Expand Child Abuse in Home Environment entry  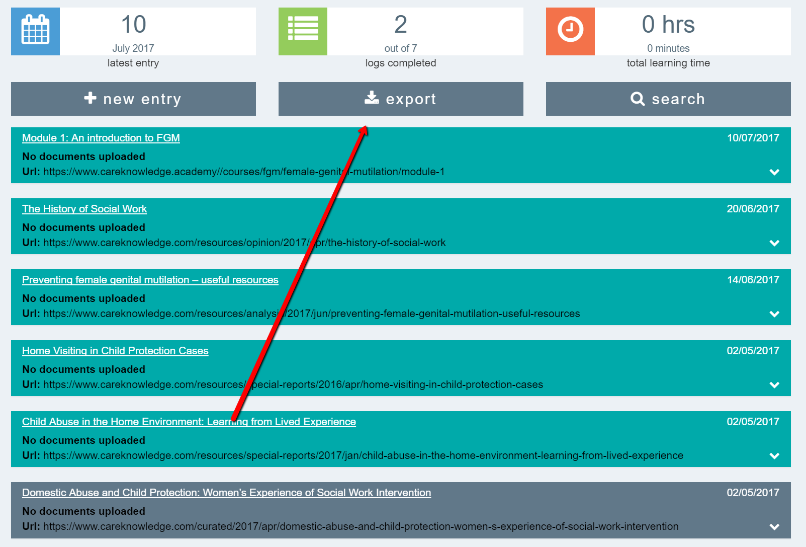coord(774,456)
